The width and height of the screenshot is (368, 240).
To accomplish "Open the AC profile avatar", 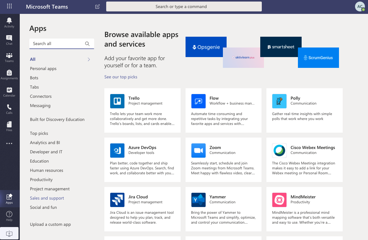I will 360,6.
